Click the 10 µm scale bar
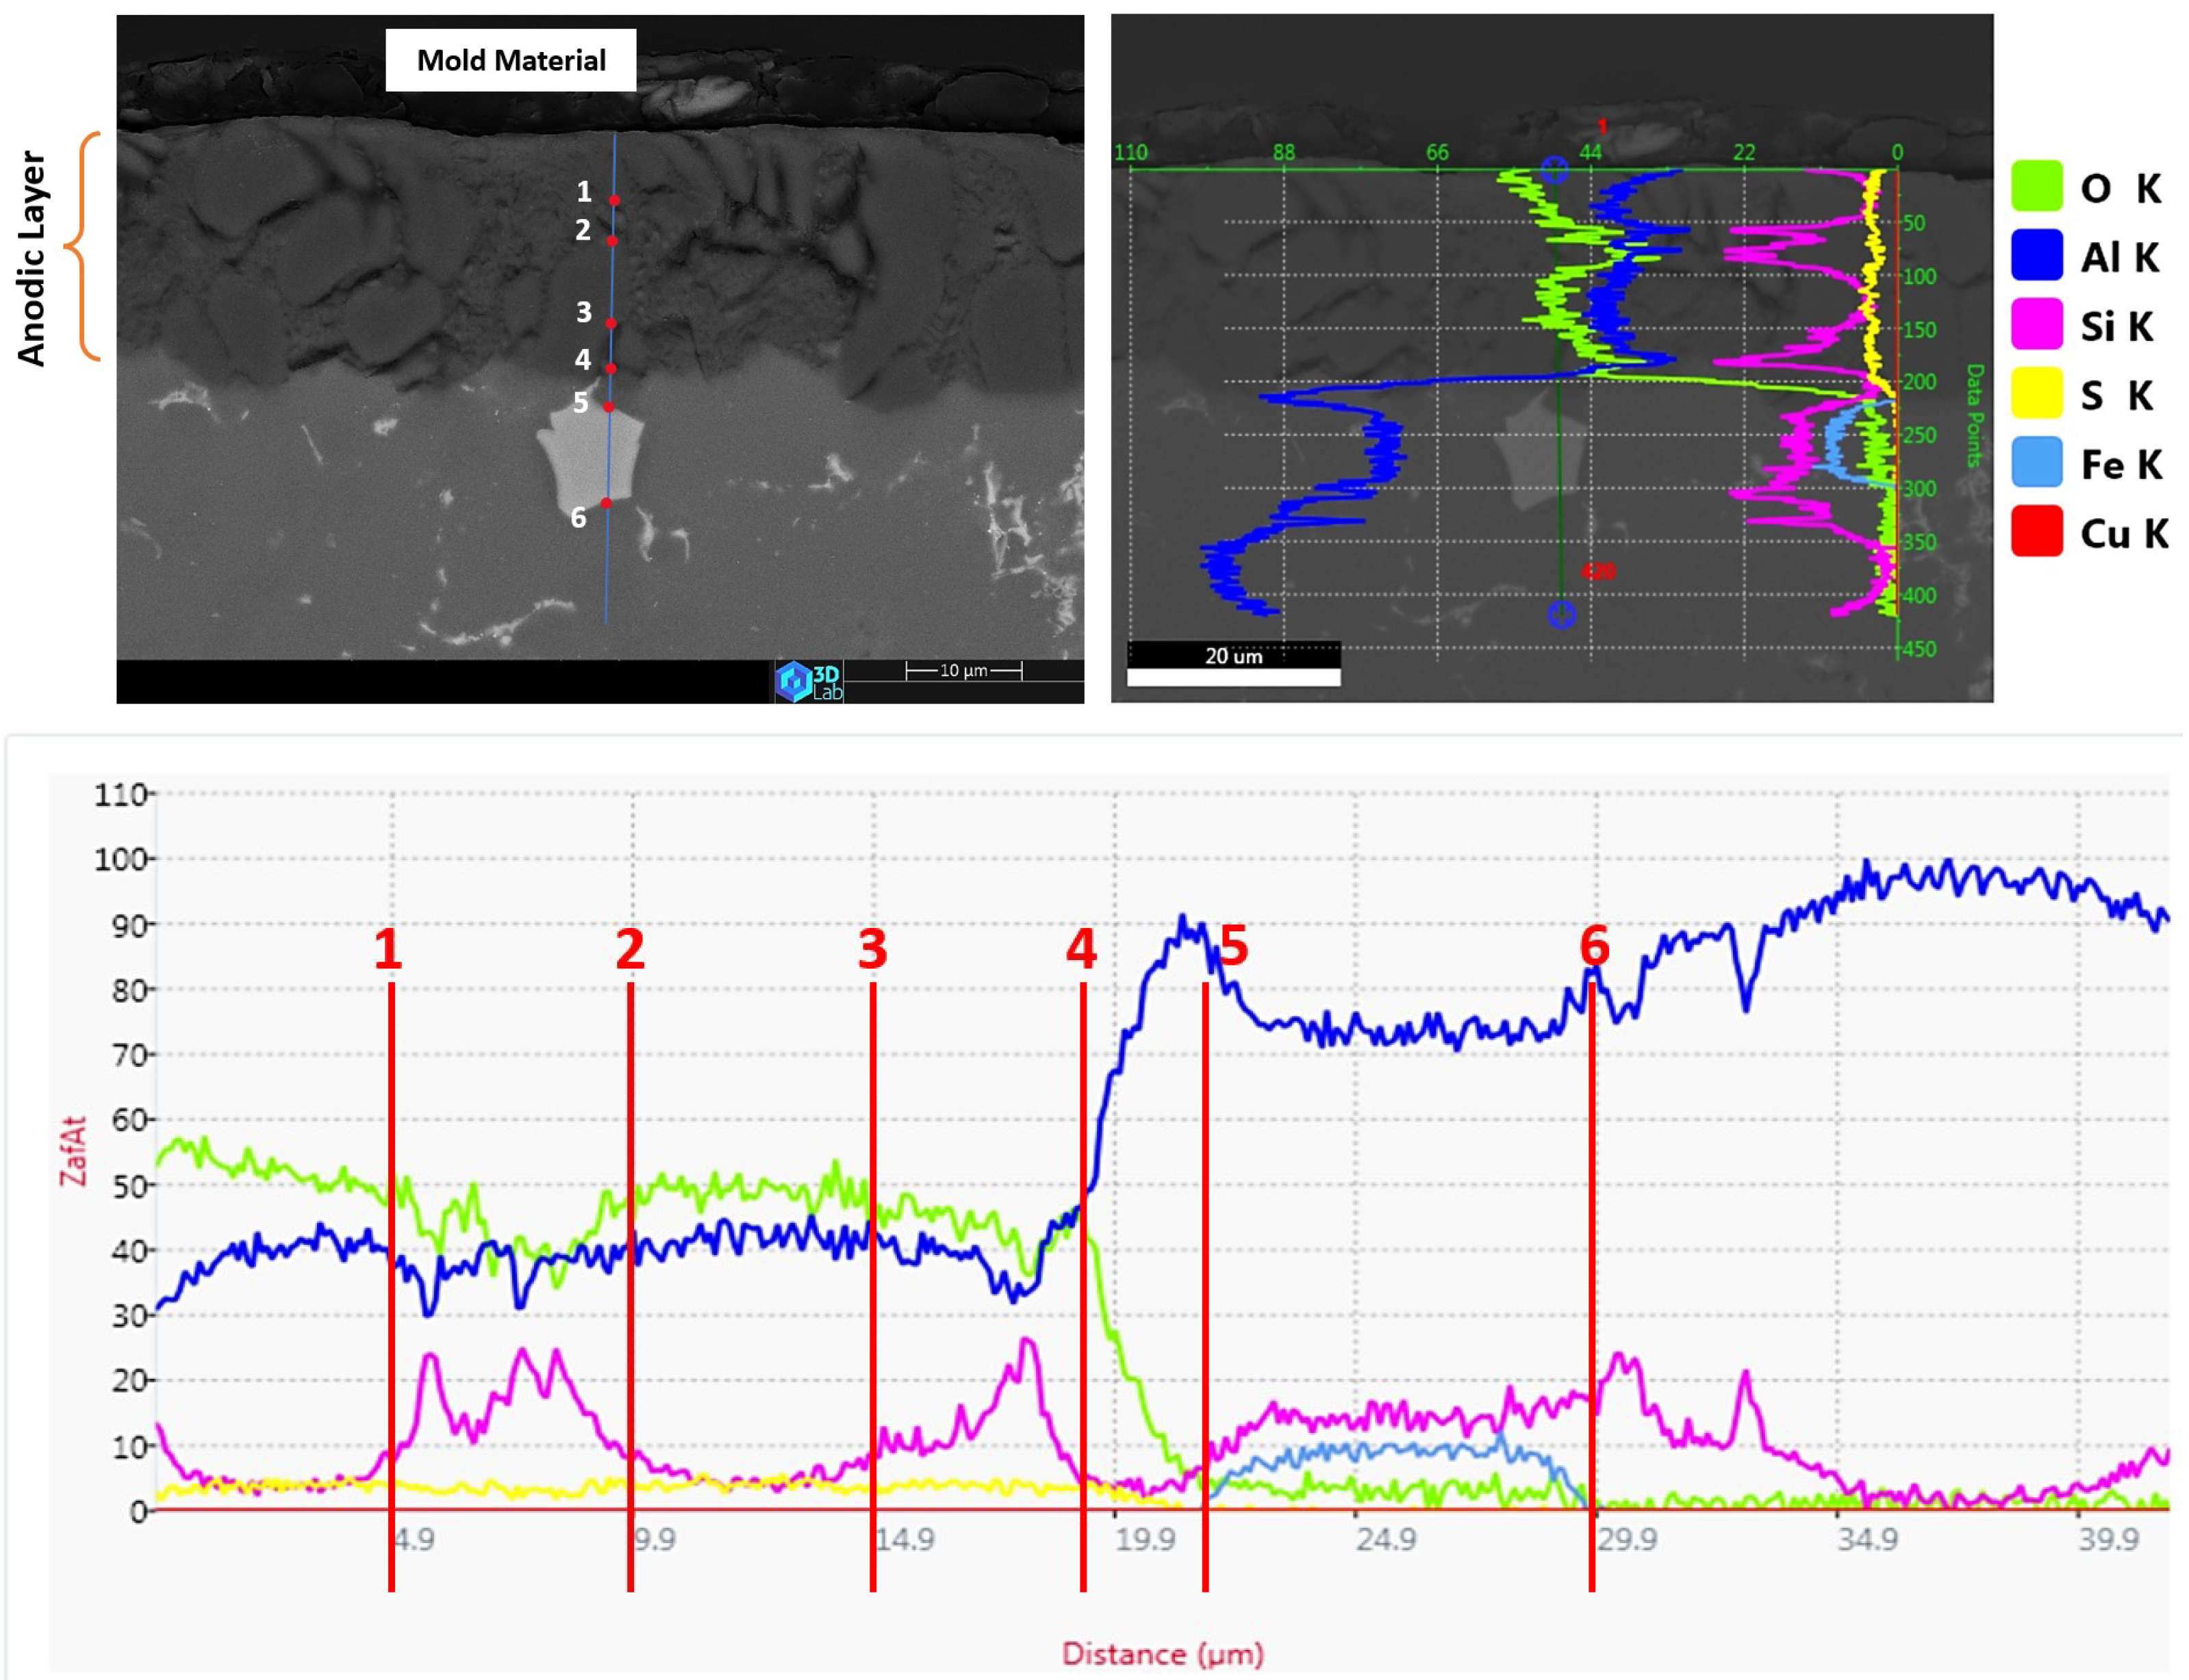 click(963, 671)
